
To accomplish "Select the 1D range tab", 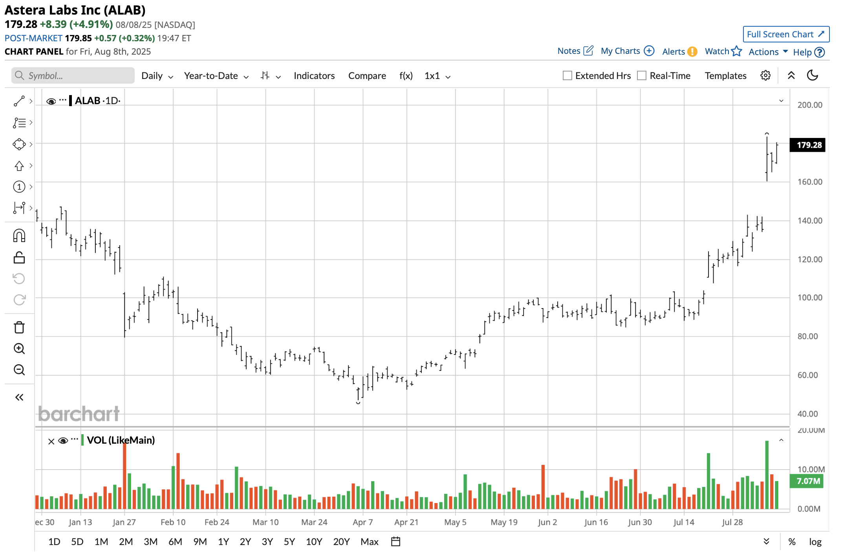I will tap(54, 542).
